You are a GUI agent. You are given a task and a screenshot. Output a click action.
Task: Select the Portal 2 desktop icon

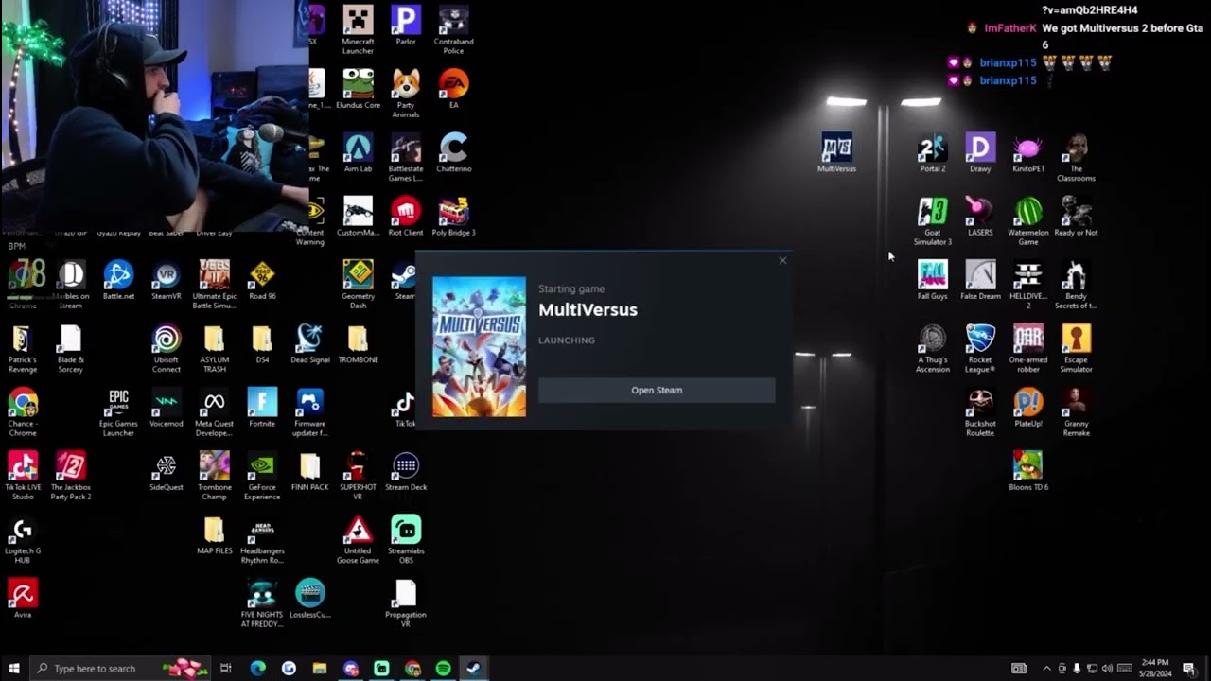932,152
